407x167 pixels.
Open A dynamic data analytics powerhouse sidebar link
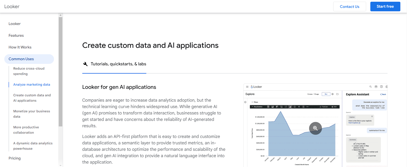[x=33, y=146]
